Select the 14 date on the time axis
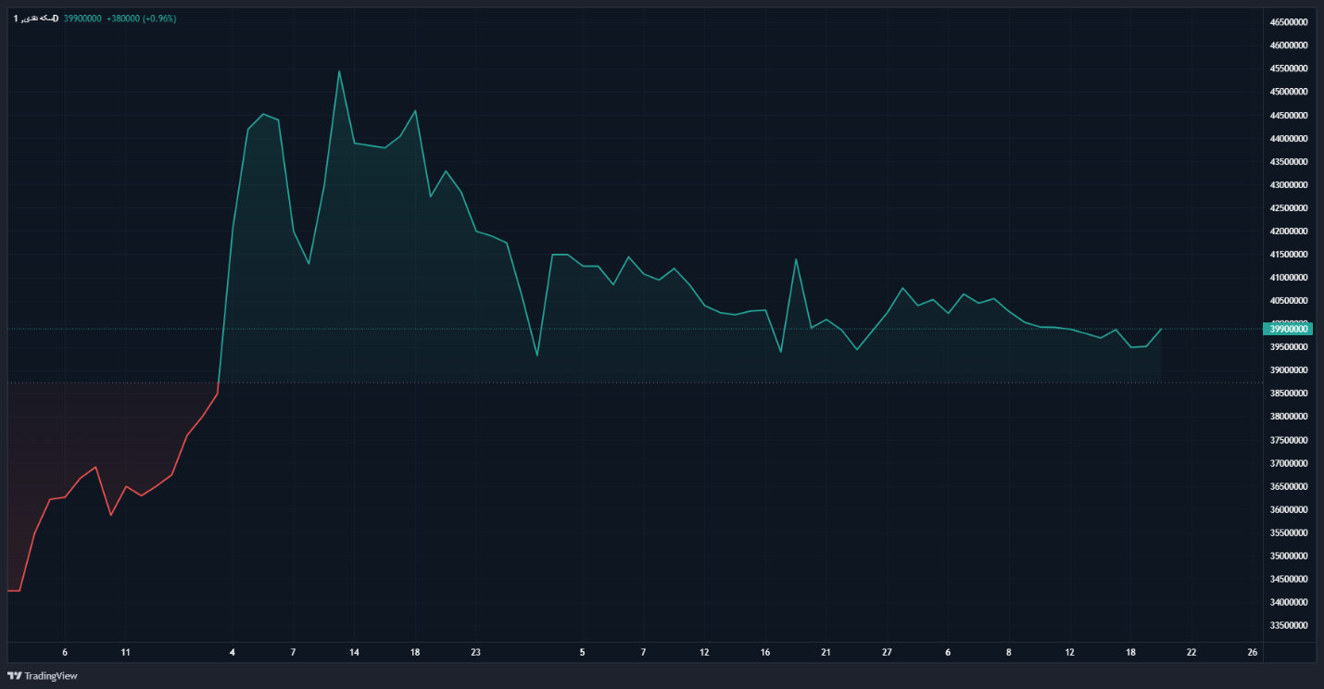1324x689 pixels. click(x=354, y=653)
